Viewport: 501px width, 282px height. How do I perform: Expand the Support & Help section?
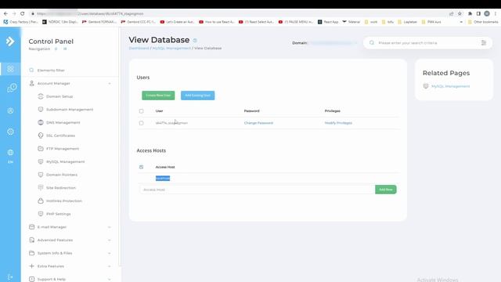pos(110,279)
